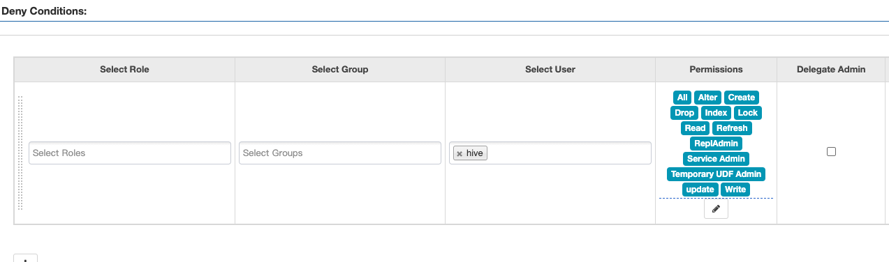Select the Service Admin permission badge

point(716,159)
